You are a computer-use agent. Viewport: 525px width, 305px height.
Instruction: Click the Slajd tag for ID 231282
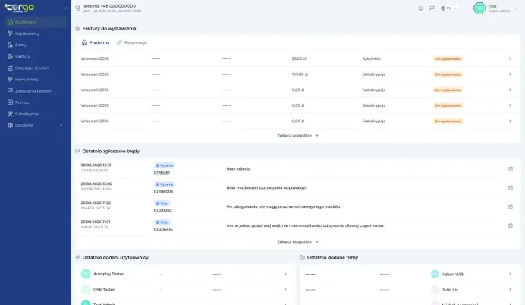162,203
